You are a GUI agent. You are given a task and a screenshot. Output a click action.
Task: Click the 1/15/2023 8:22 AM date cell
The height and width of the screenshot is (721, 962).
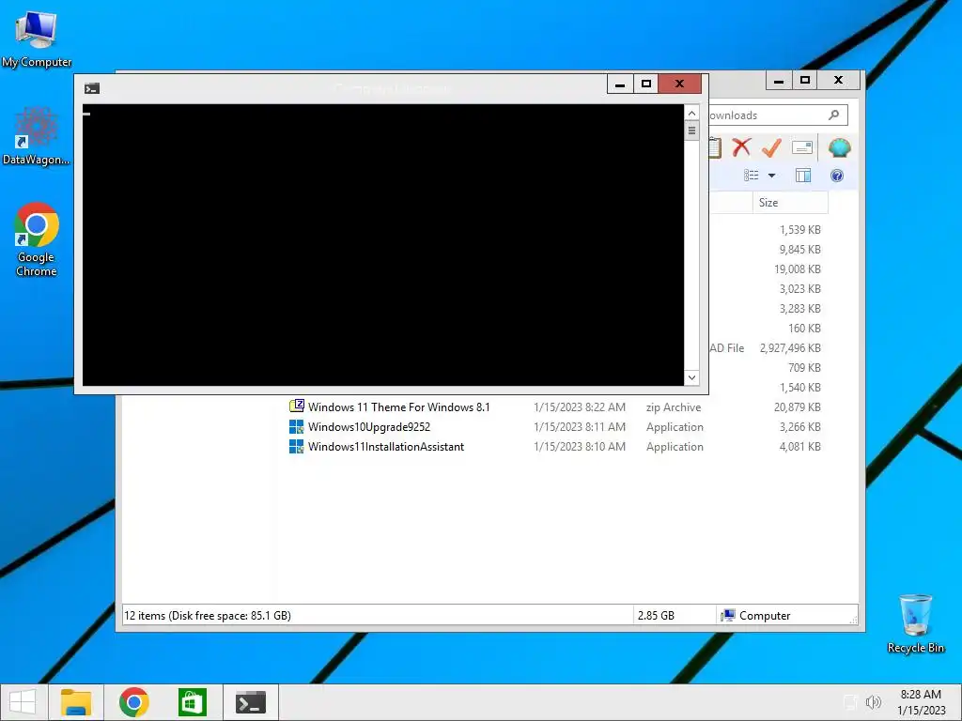click(580, 407)
